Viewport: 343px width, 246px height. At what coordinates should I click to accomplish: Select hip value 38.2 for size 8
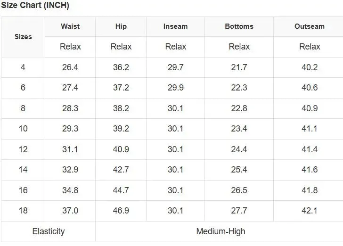pos(121,108)
